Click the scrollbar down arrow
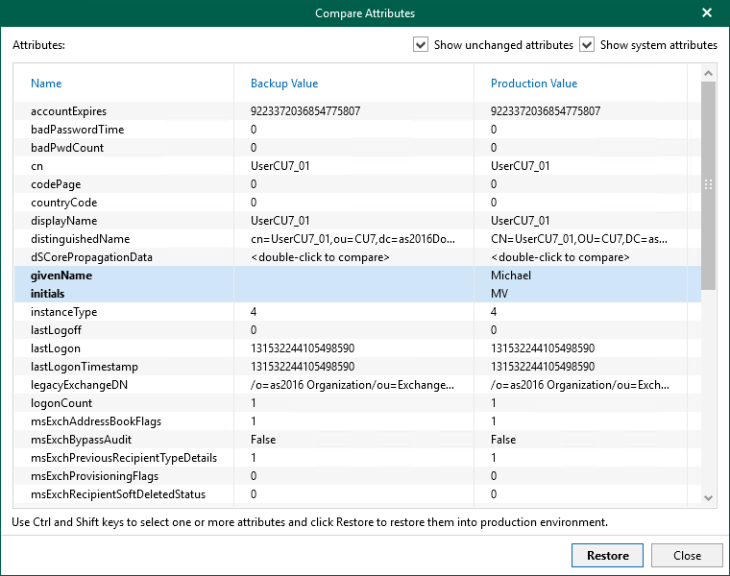 pyautogui.click(x=708, y=497)
